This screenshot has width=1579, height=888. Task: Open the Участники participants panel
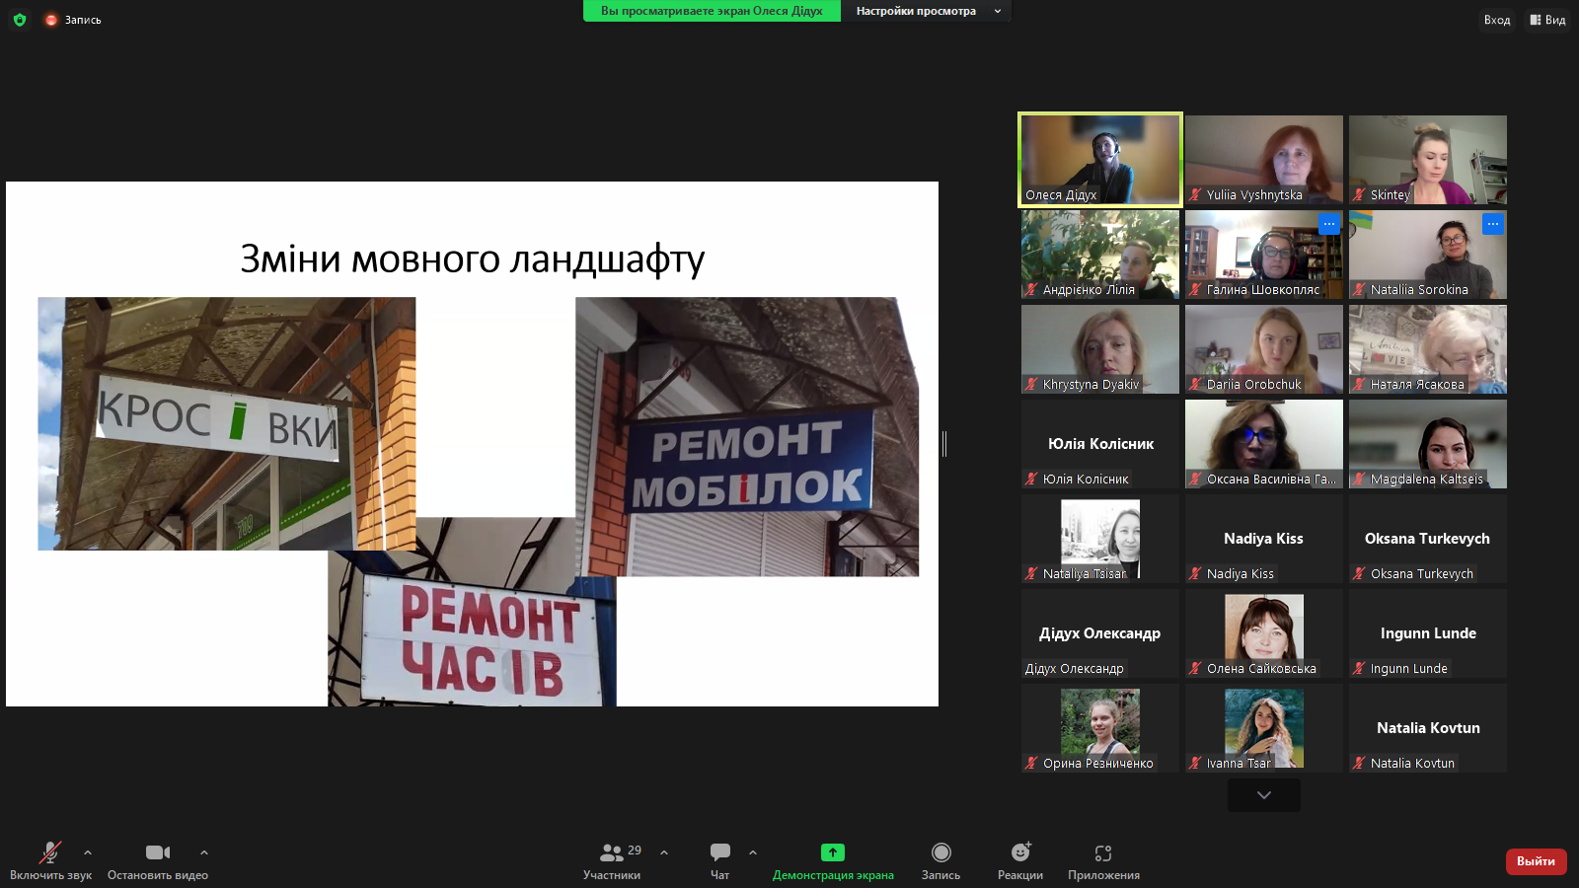coord(612,860)
